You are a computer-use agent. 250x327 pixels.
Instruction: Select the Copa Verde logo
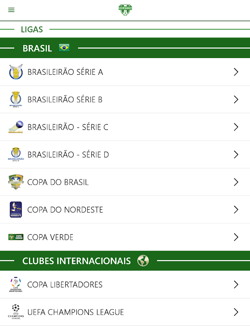point(16,237)
